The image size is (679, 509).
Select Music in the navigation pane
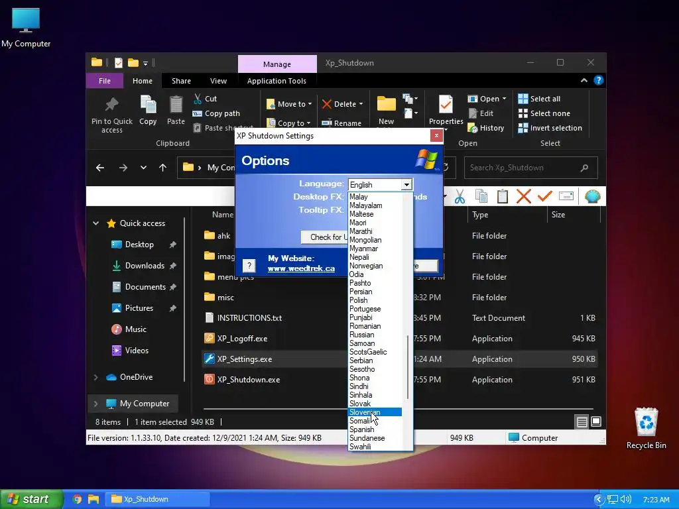129,329
